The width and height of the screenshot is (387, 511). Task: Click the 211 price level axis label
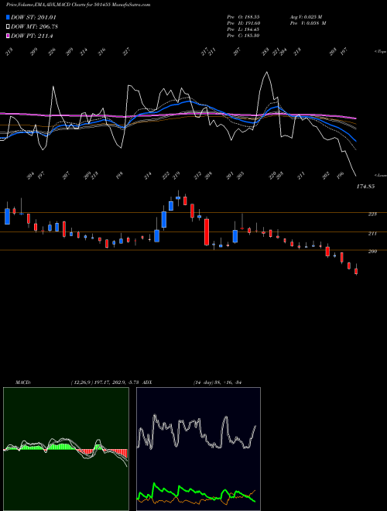coord(372,234)
